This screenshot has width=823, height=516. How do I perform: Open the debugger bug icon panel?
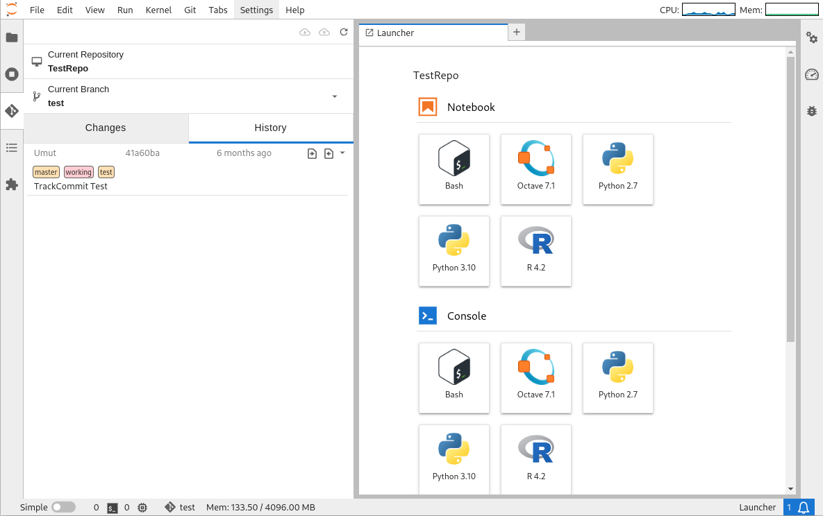tap(812, 111)
